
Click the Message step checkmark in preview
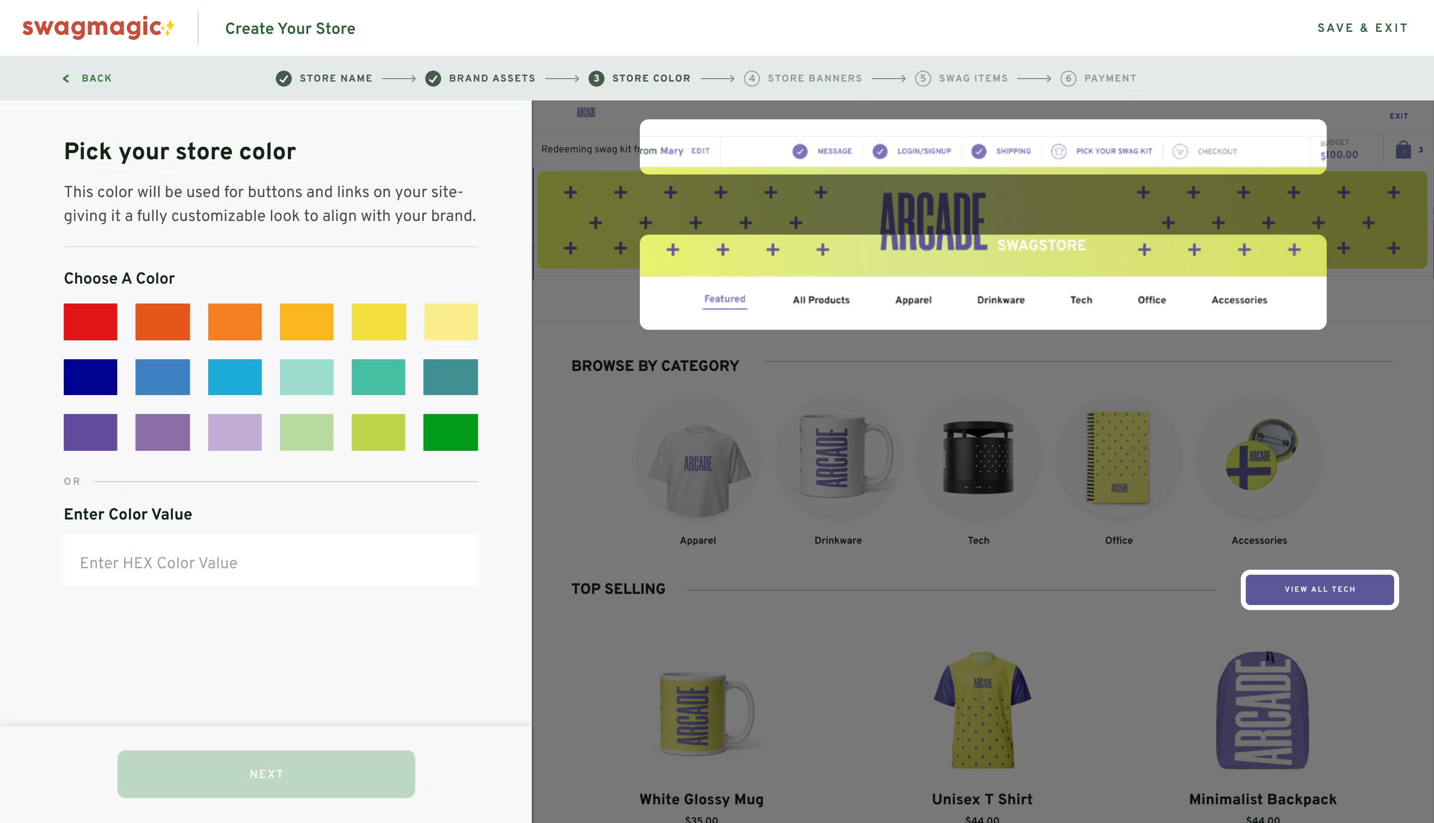(x=800, y=151)
